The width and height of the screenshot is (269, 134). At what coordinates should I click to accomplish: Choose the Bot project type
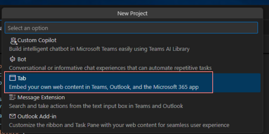(132, 64)
